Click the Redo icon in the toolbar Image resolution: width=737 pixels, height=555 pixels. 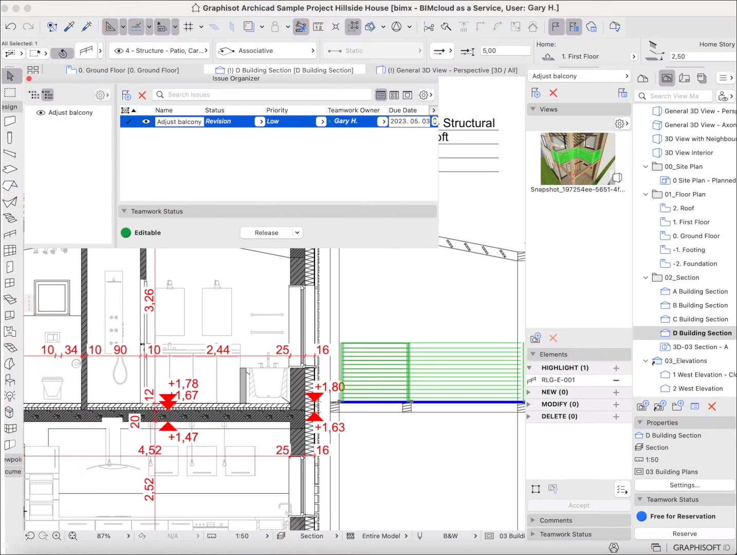(29, 26)
